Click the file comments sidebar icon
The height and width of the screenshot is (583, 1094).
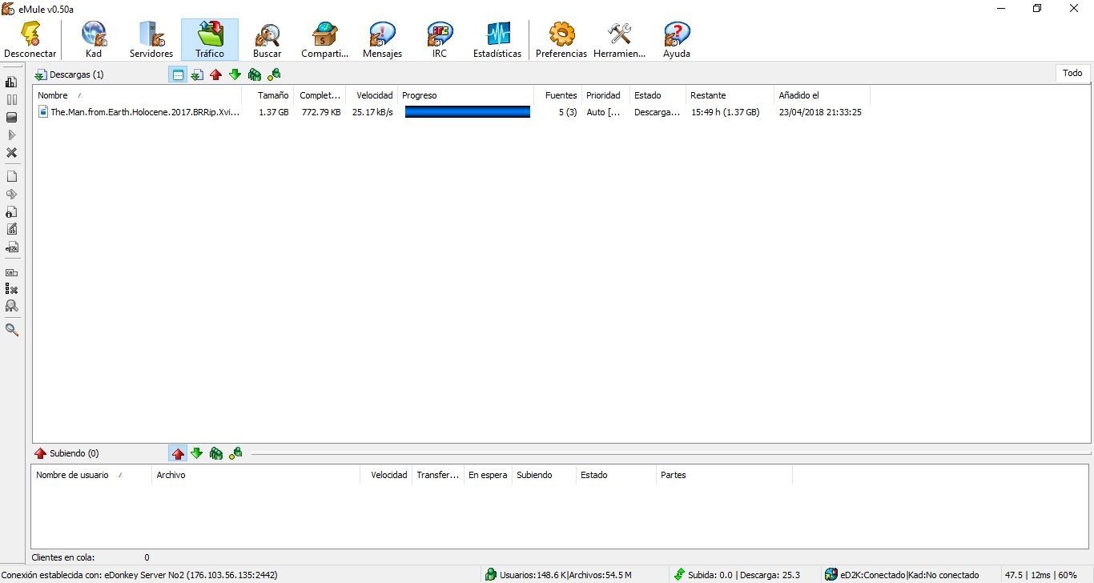coord(11,229)
